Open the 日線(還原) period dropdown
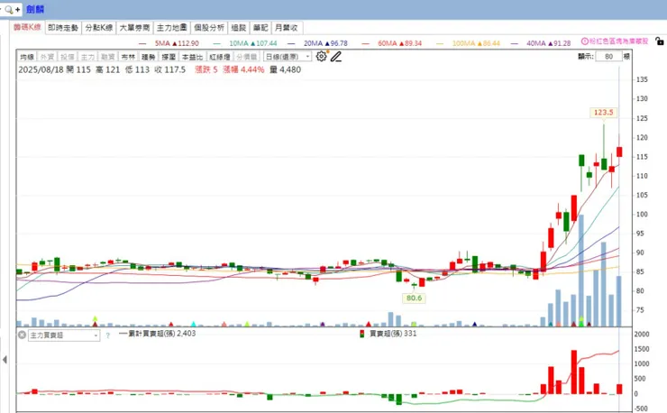 click(288, 56)
